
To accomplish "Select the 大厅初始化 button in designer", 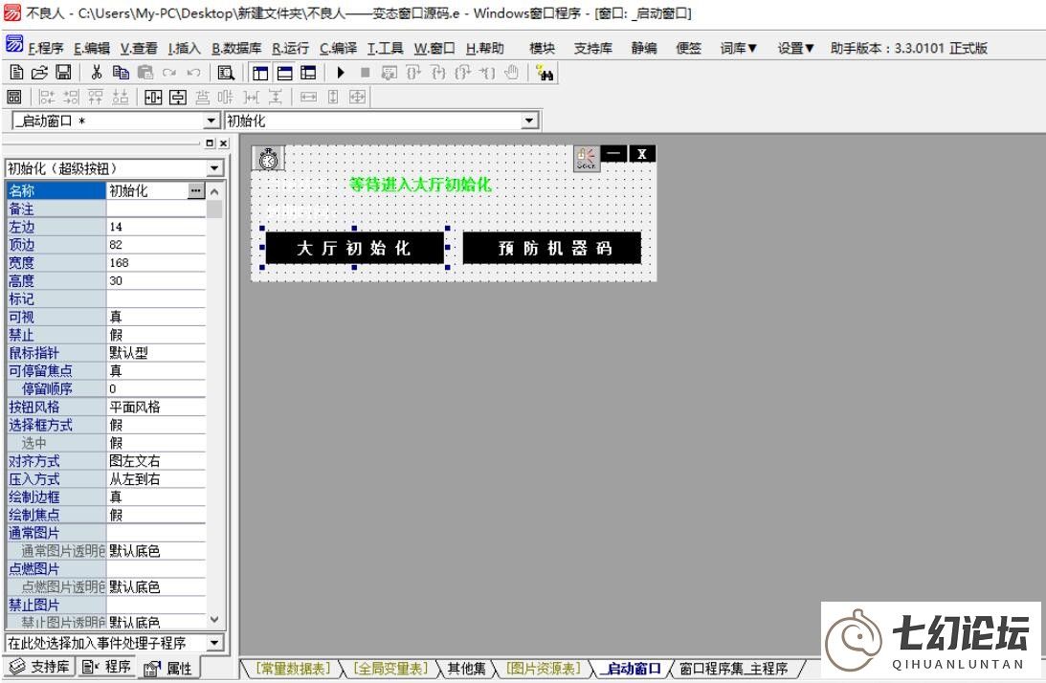I will (354, 248).
